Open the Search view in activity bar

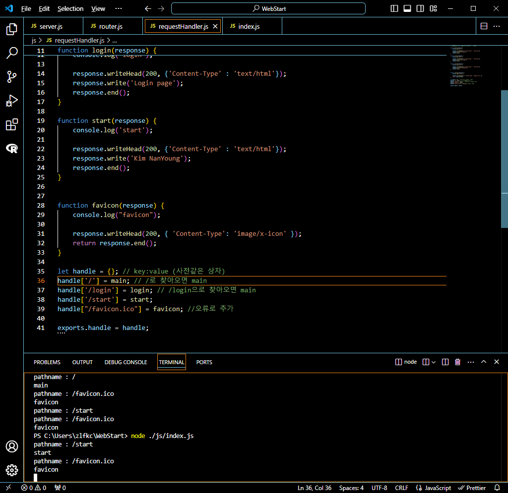(x=12, y=53)
